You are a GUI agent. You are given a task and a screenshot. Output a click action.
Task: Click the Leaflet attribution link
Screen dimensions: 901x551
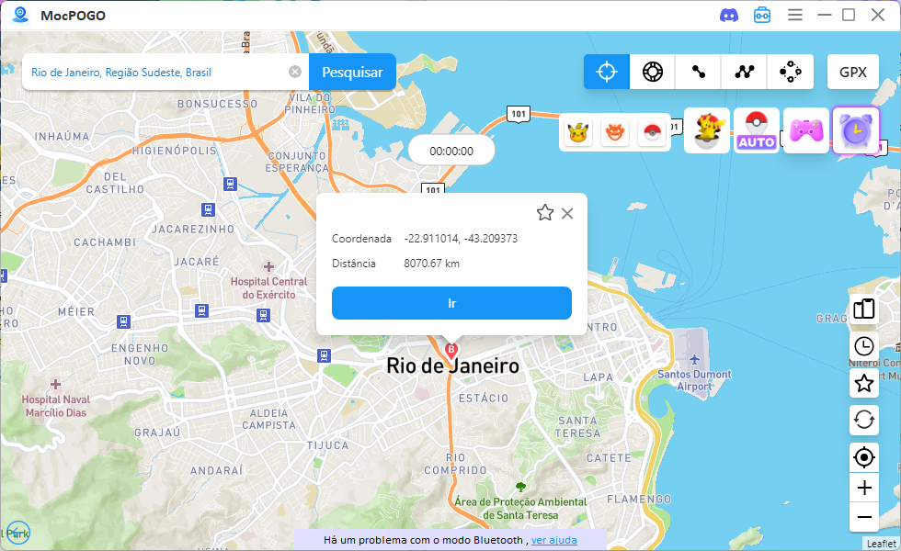[882, 544]
